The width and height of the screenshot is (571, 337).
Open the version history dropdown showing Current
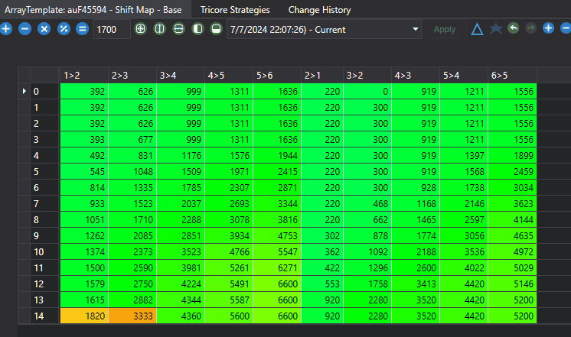(x=324, y=29)
